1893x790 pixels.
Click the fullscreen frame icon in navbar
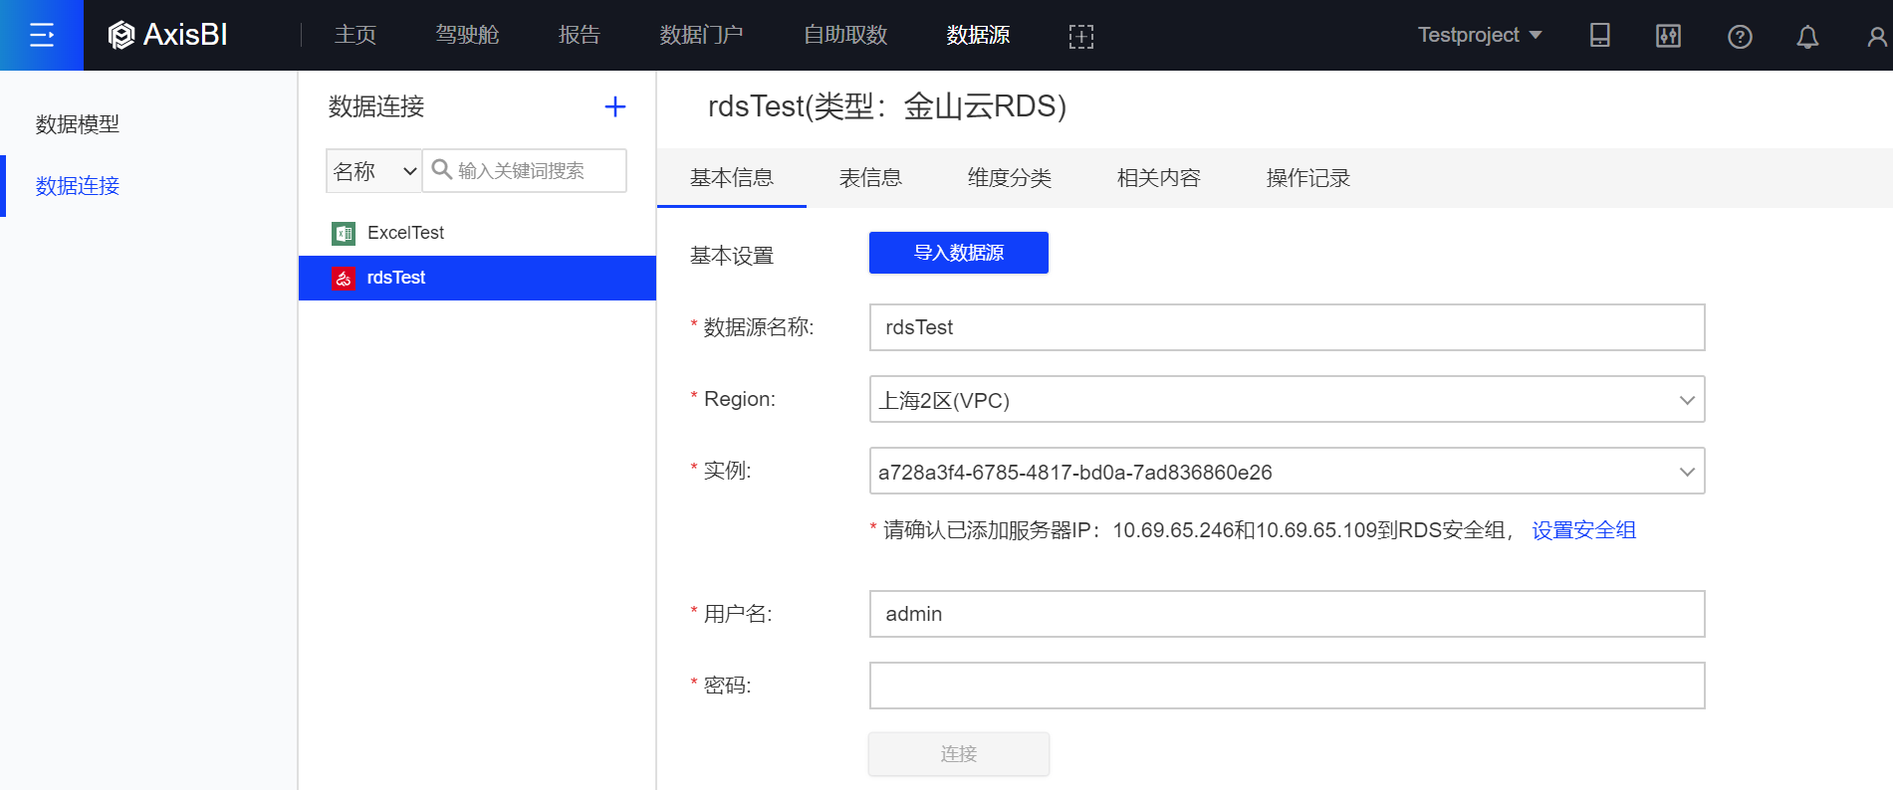(x=1080, y=37)
